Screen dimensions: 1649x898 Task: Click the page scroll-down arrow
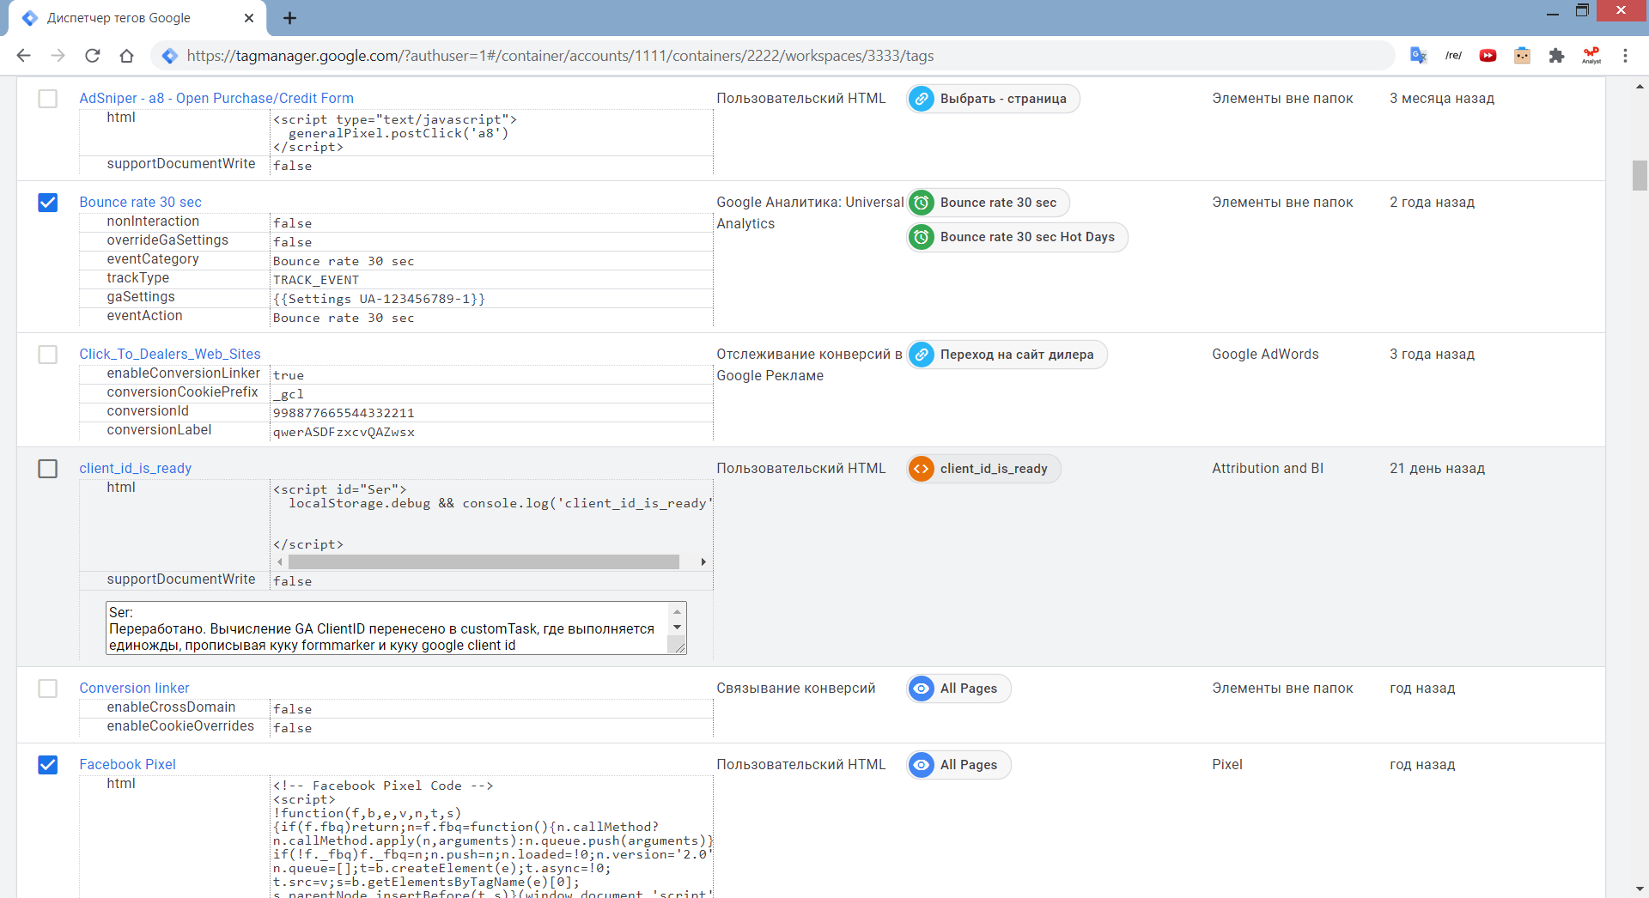1640,889
